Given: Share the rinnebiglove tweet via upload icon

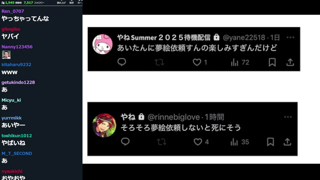Looking at the screenshot, I should pos(287,142).
